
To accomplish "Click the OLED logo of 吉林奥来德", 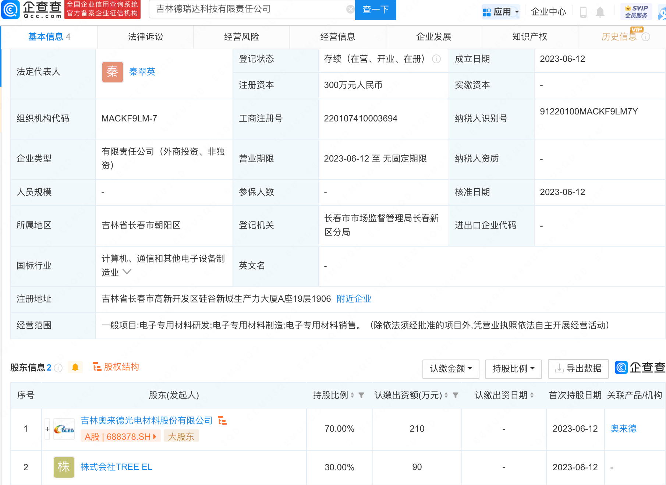I will click(64, 429).
